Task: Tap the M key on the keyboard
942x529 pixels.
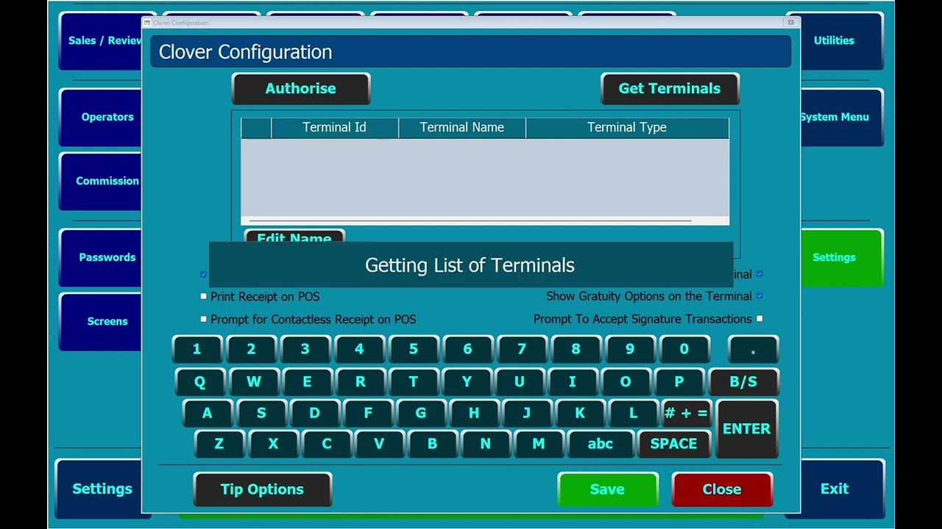Action: coord(539,445)
